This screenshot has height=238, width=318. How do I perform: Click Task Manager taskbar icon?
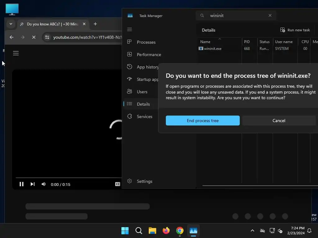[x=193, y=231]
